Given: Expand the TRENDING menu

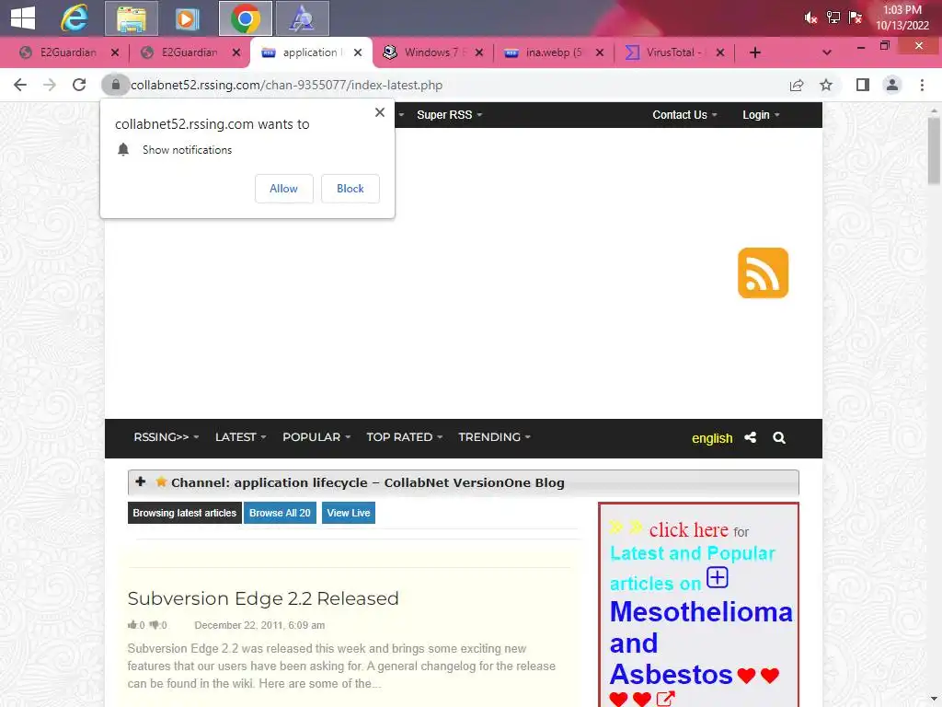Looking at the screenshot, I should (494, 437).
